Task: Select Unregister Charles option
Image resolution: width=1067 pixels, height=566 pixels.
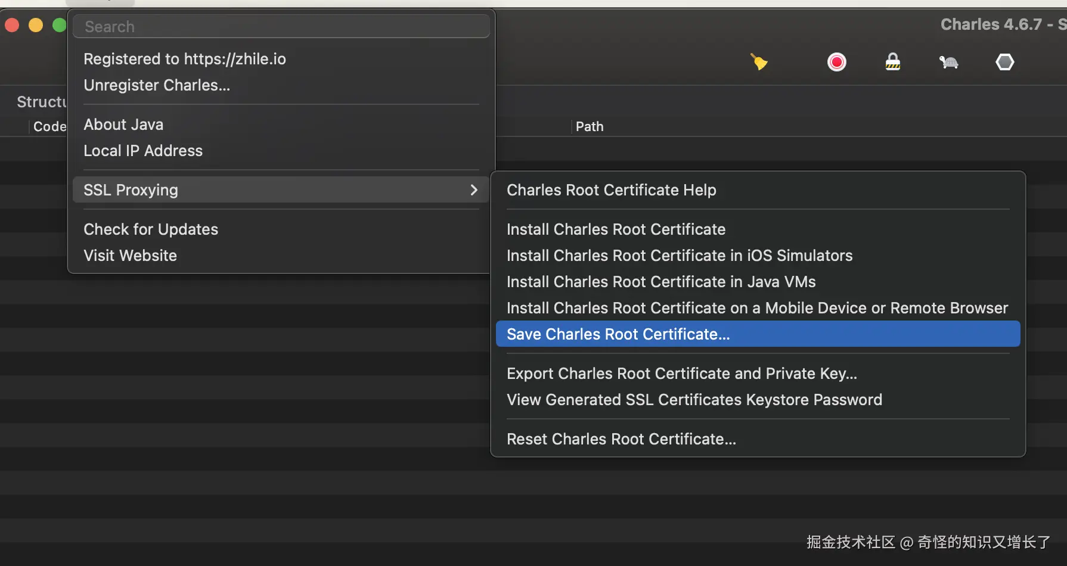Action: [x=156, y=85]
